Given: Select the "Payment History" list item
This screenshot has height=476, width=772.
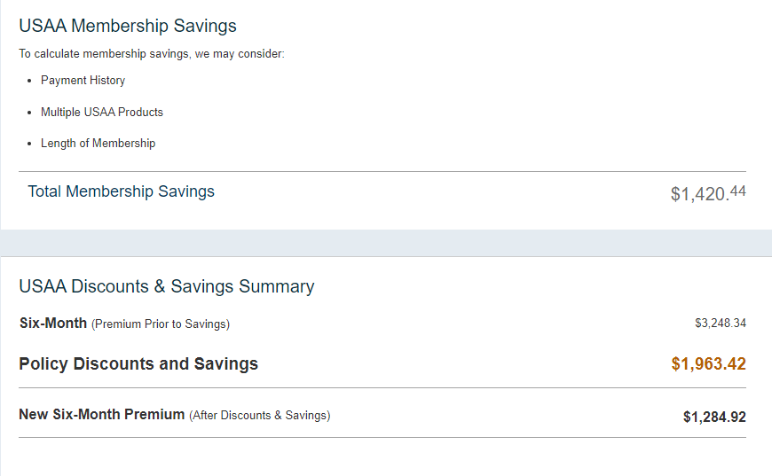Looking at the screenshot, I should pyautogui.click(x=83, y=81).
